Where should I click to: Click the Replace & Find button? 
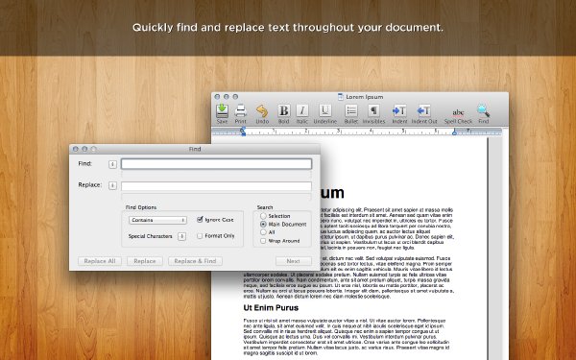(195, 261)
